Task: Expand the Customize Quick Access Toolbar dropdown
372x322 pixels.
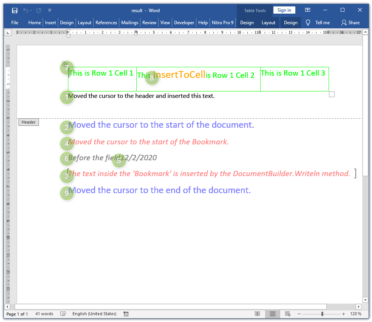Action: 50,11
